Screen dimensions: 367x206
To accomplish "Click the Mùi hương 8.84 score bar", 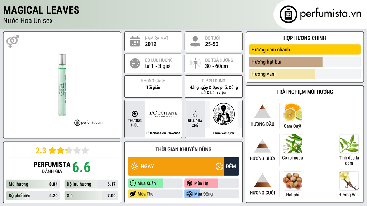I will point(33,184).
